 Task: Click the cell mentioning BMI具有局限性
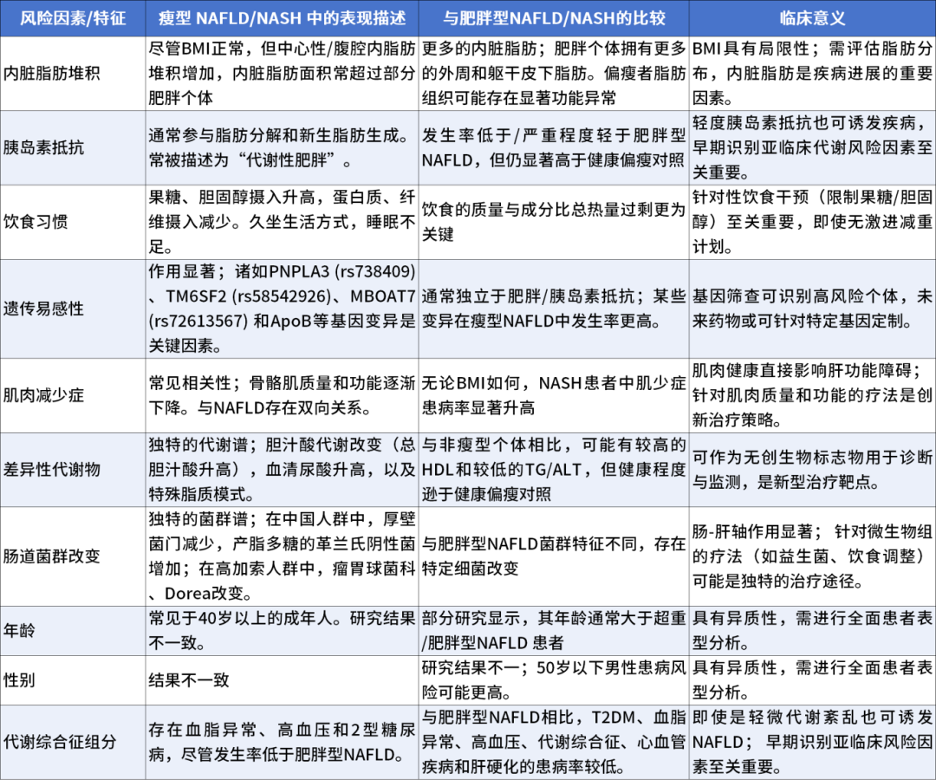click(x=811, y=73)
